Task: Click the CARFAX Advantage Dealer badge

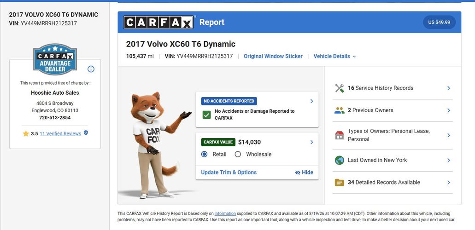Action: tap(55, 59)
